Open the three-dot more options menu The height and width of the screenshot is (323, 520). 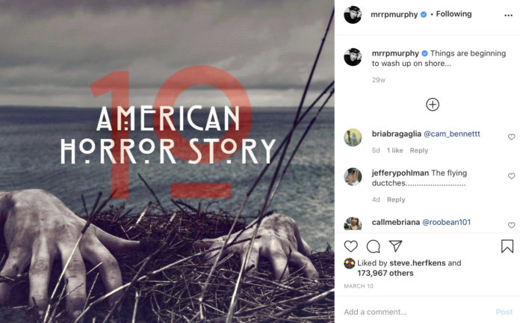(x=508, y=15)
